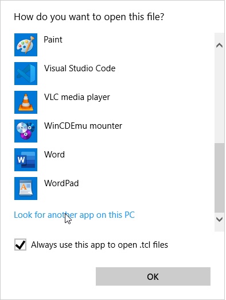
Task: Click the app list scrollbar thumb
Action: 219,178
